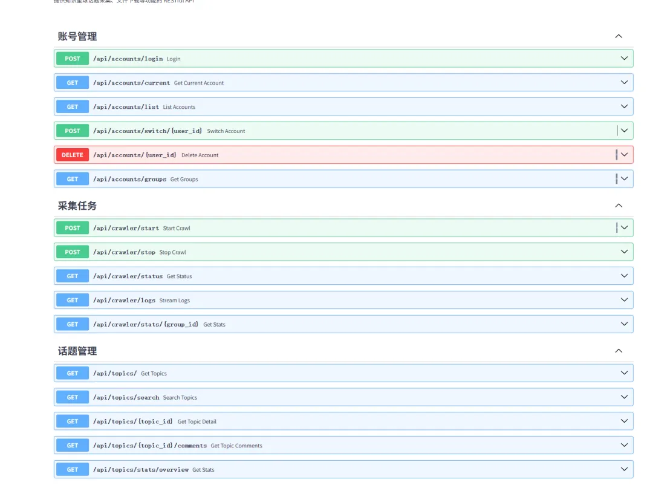Open the /api/crawler/stop path
This screenshot has width=653, height=488.
pos(124,252)
